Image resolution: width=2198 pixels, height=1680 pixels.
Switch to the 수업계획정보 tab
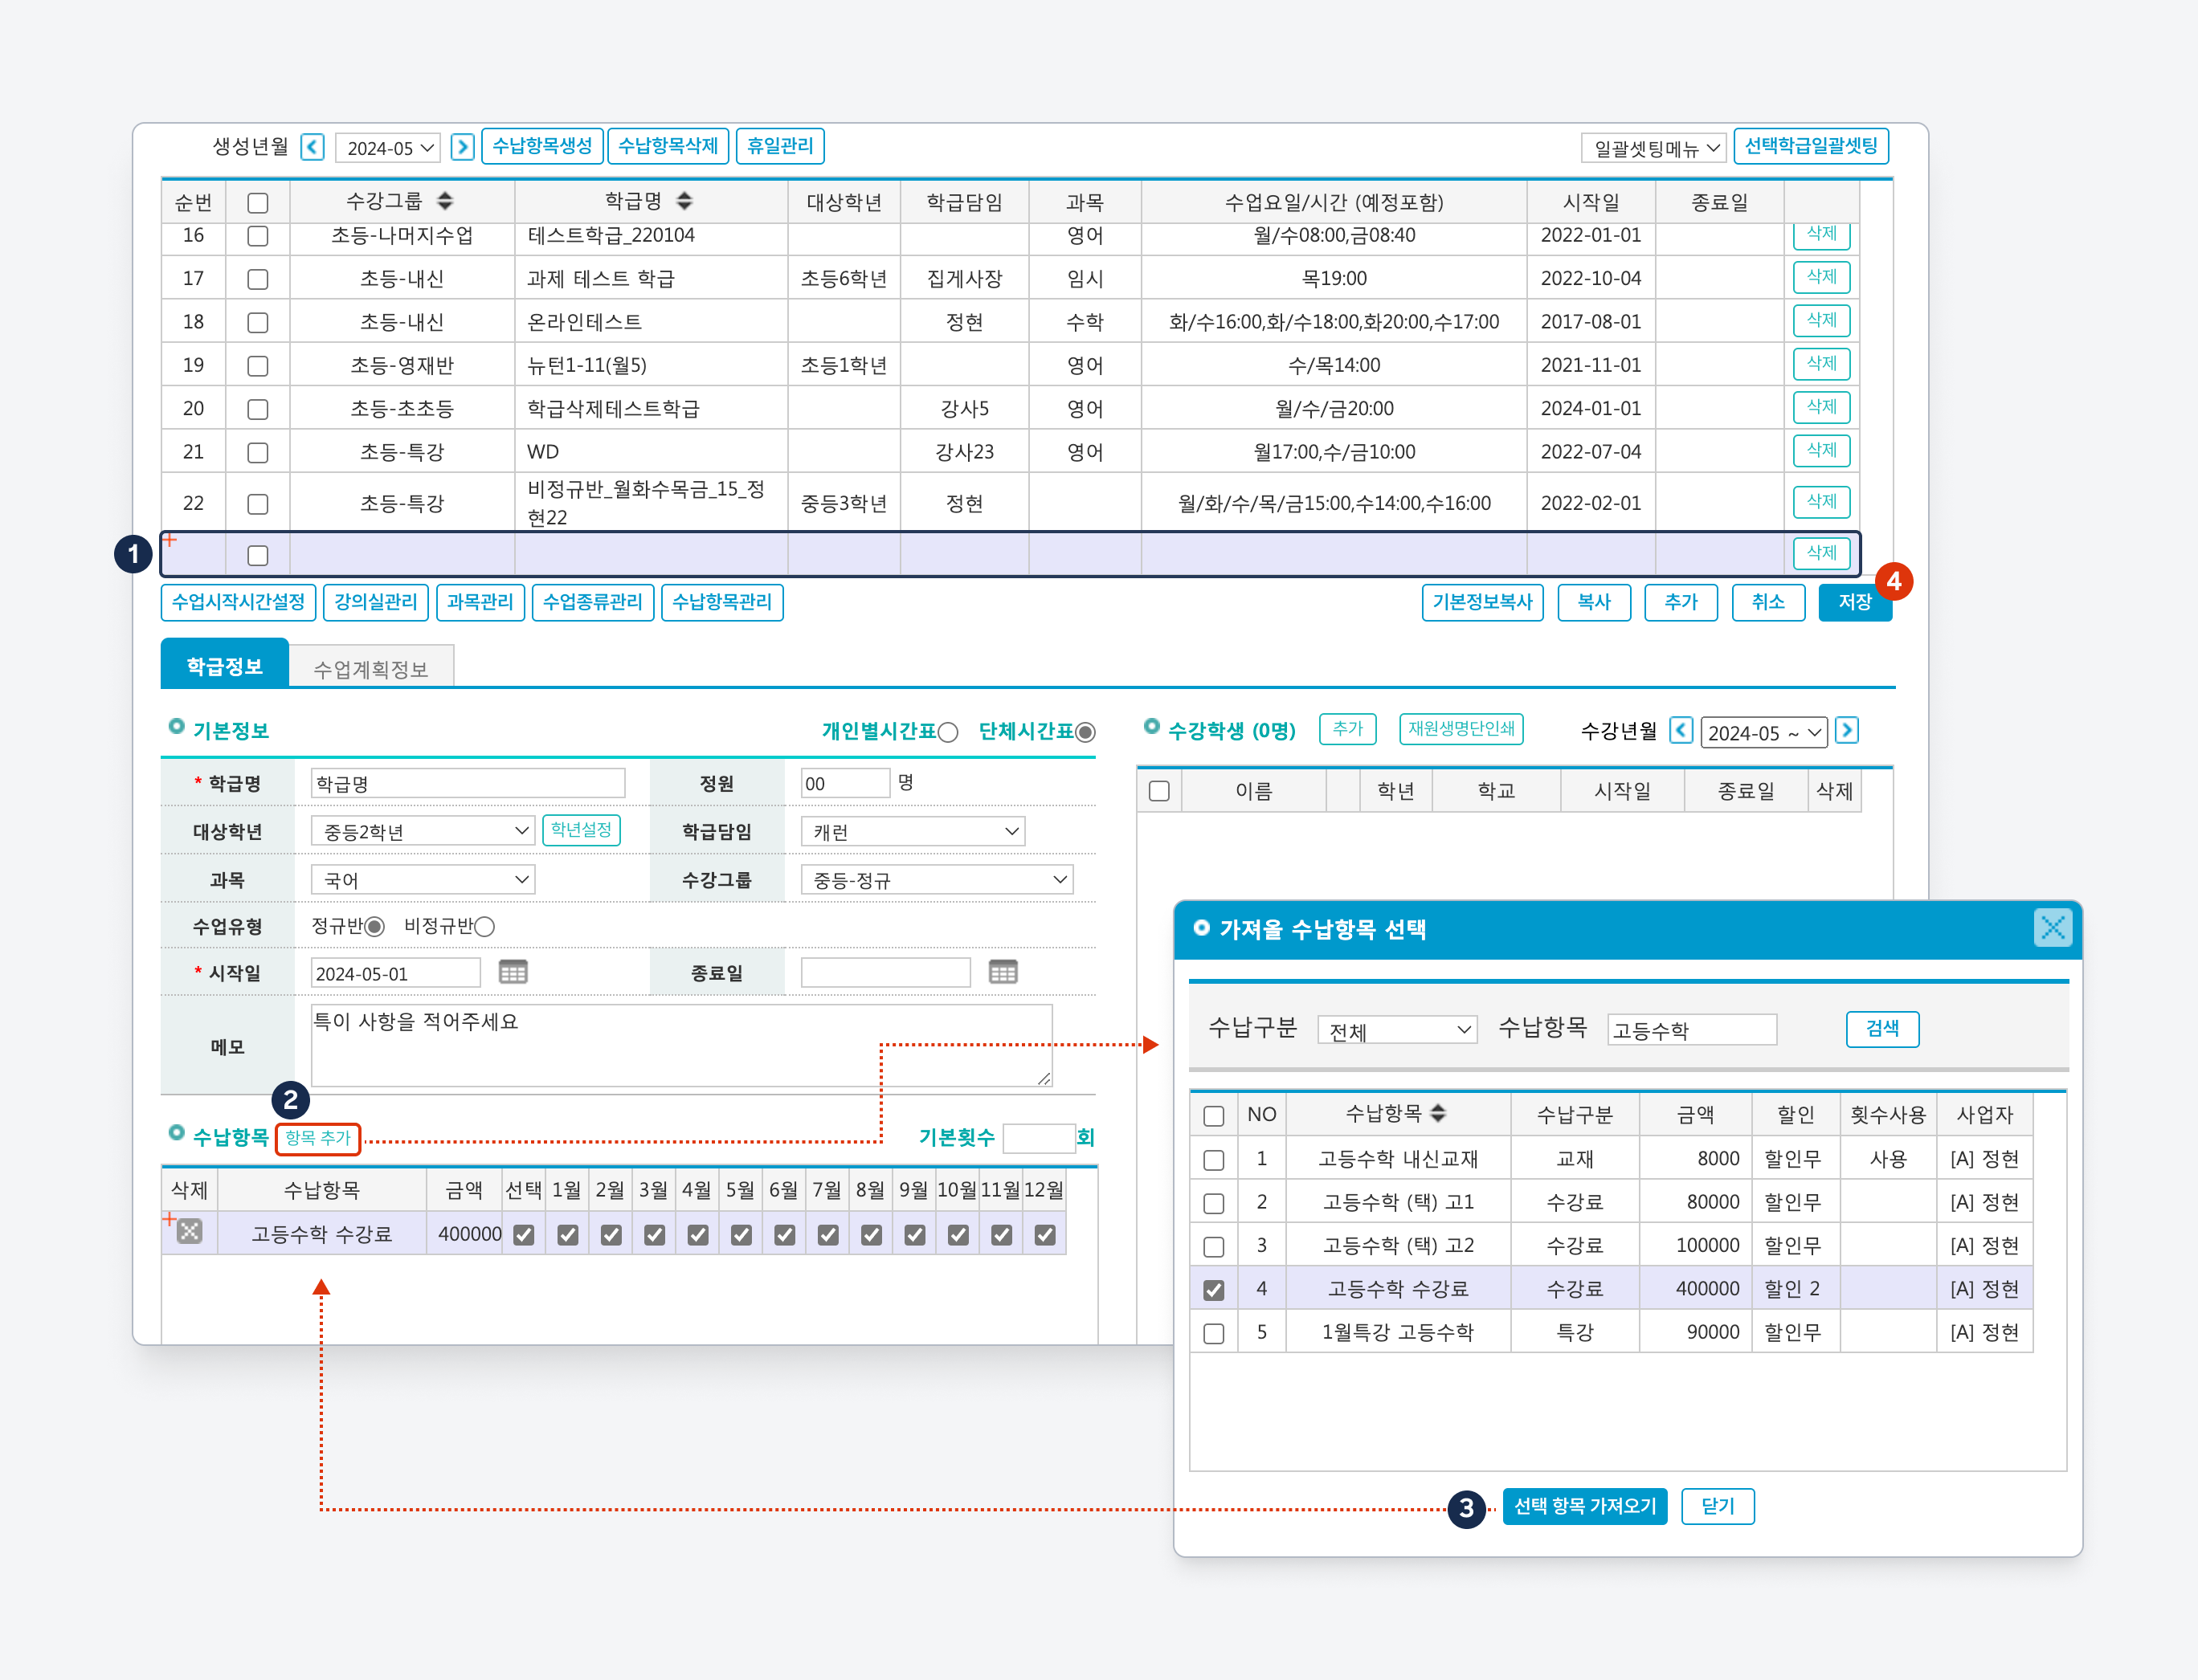[370, 668]
